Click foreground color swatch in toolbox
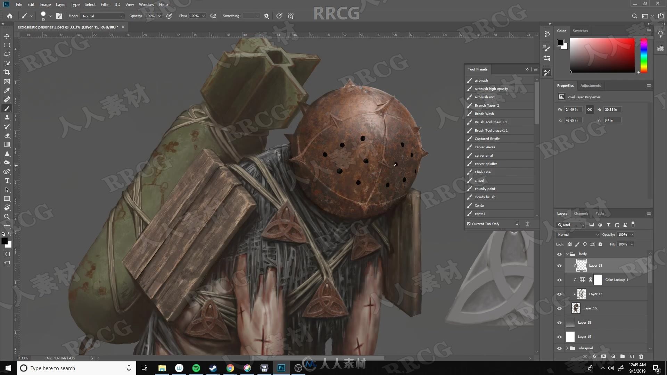 (x=5, y=241)
